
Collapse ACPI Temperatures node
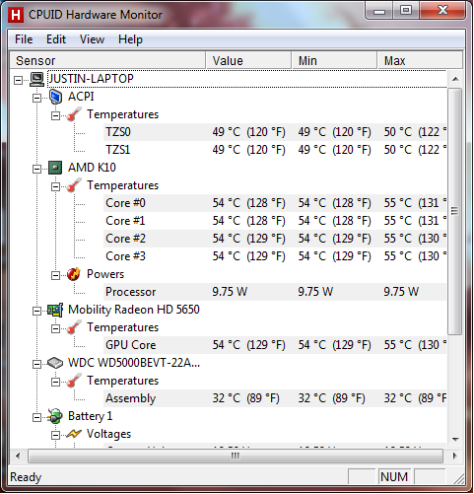coord(55,115)
